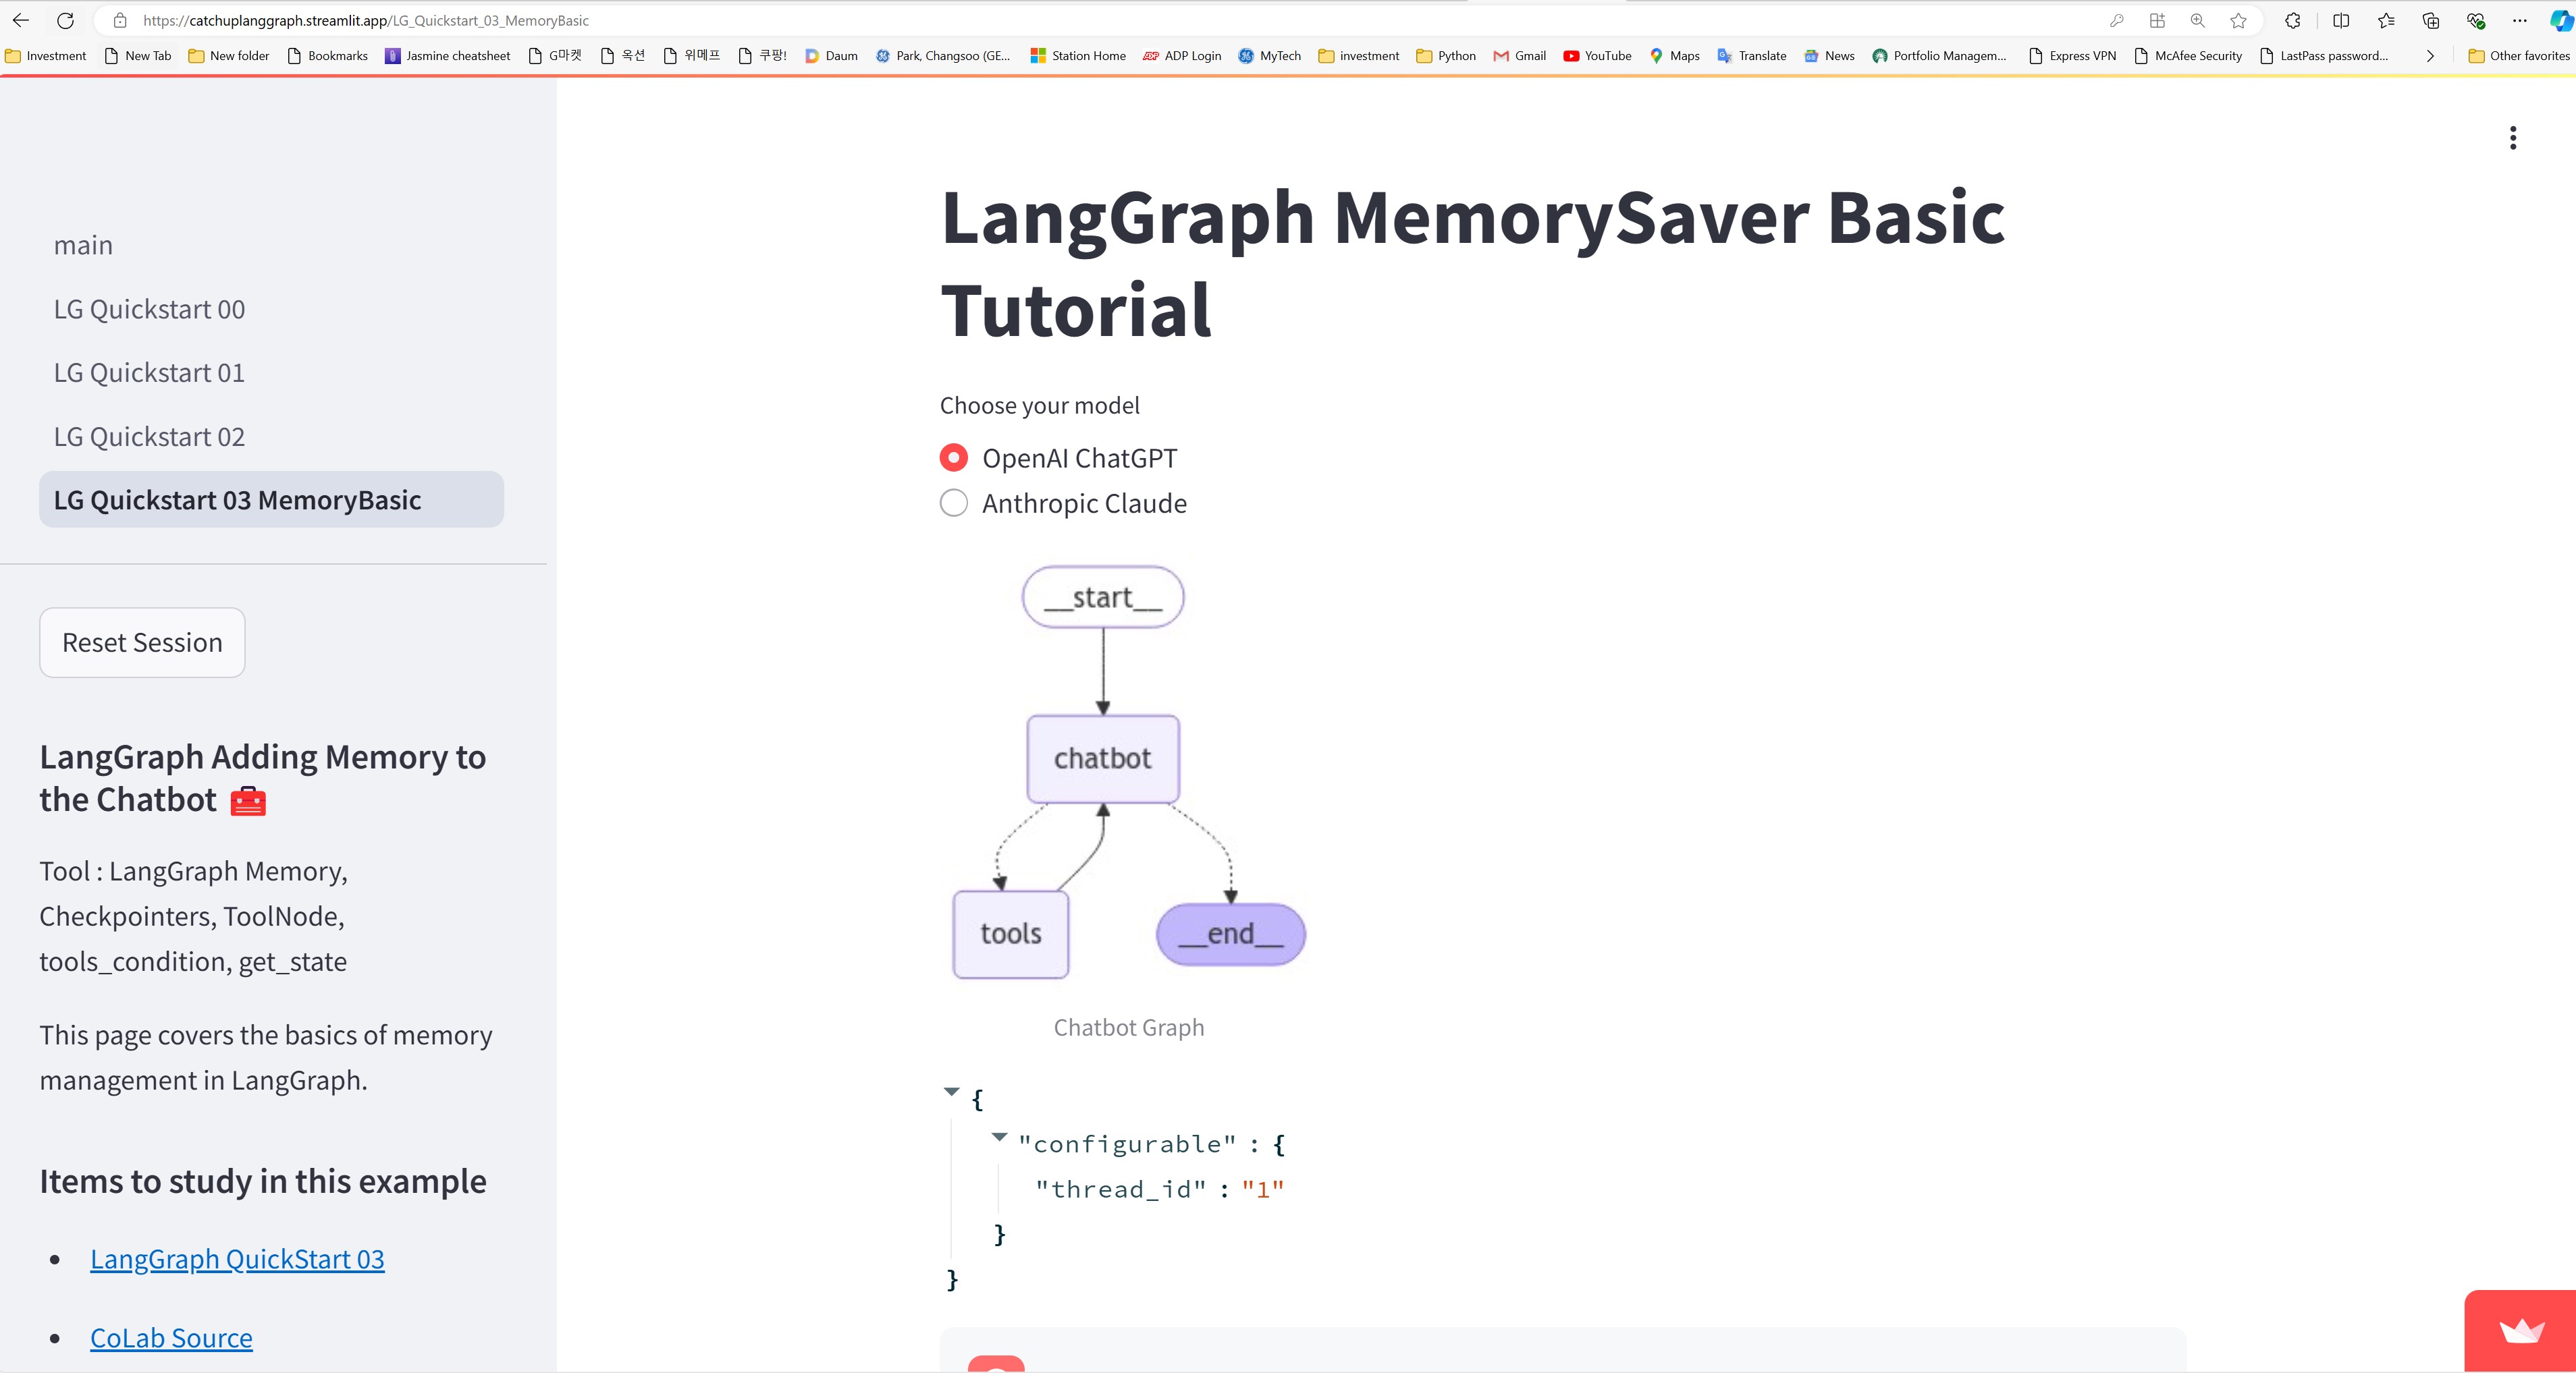Open the LangGraph QuickStart 03 link
2576x1373 pixels.
point(237,1259)
